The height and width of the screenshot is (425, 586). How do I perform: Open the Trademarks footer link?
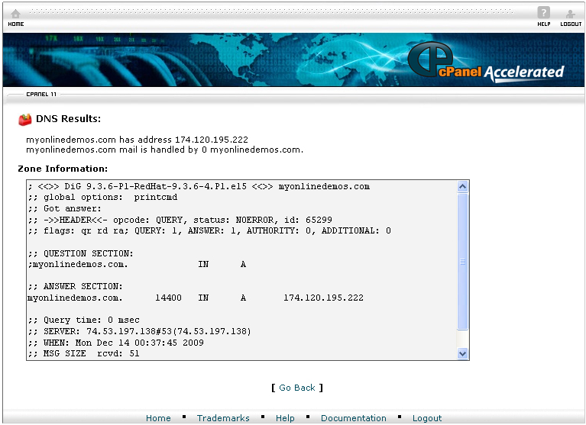pos(223,418)
